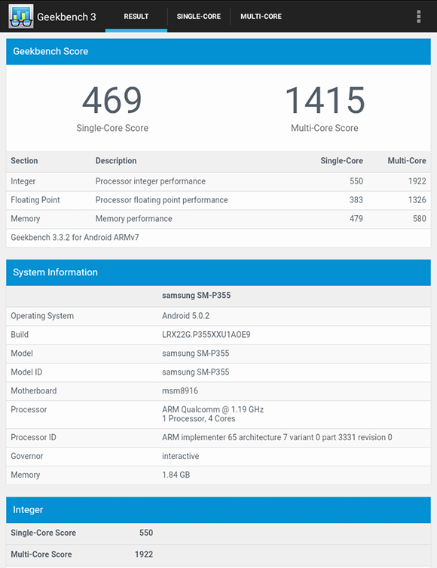
Task: Click the Memory performance description
Action: coord(134,219)
